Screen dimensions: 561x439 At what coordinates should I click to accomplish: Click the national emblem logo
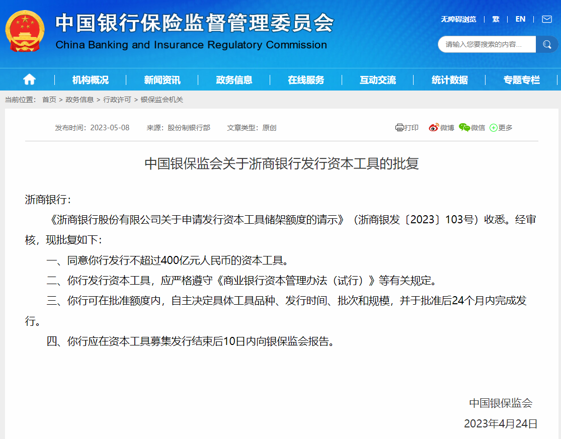point(25,31)
